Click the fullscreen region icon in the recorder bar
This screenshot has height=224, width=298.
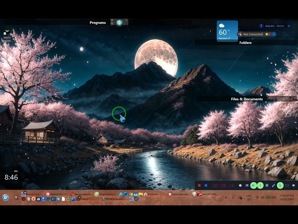point(287,185)
